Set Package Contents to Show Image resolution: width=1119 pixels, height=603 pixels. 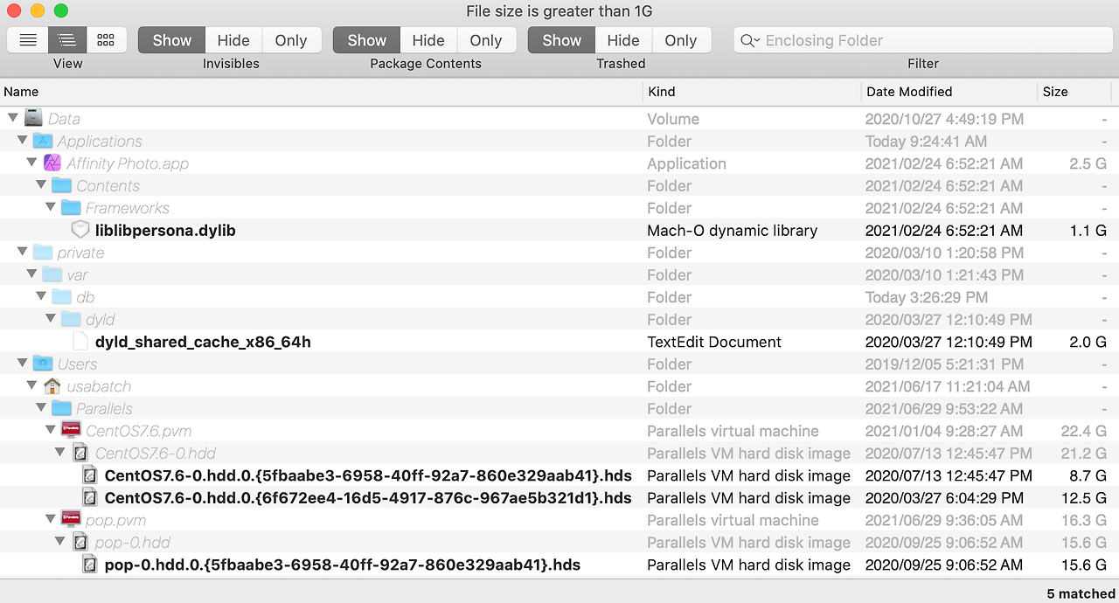(x=366, y=40)
